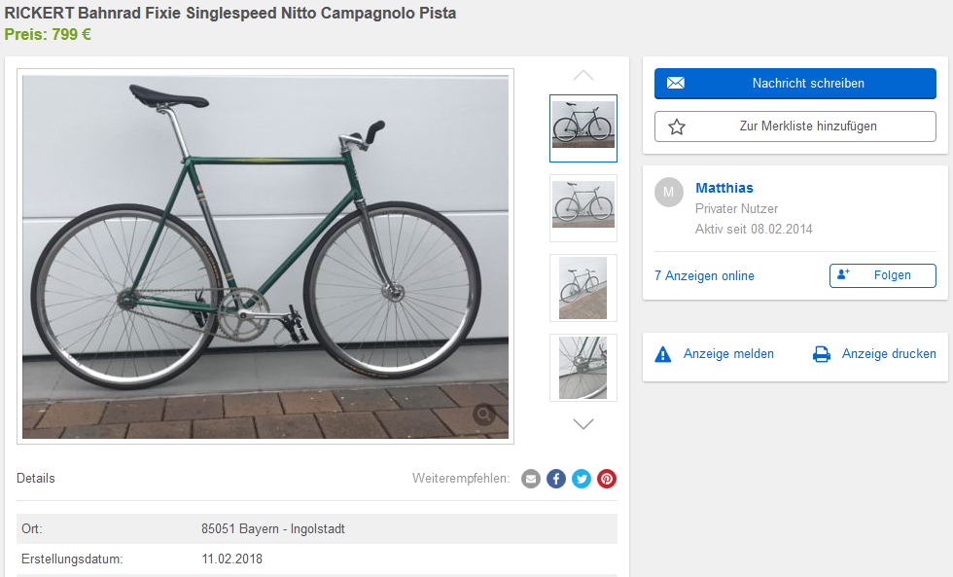Click Anzeige drucken link
This screenshot has height=577, width=953.
889,354
